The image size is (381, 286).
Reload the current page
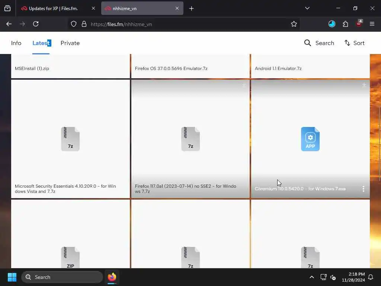pos(36,24)
